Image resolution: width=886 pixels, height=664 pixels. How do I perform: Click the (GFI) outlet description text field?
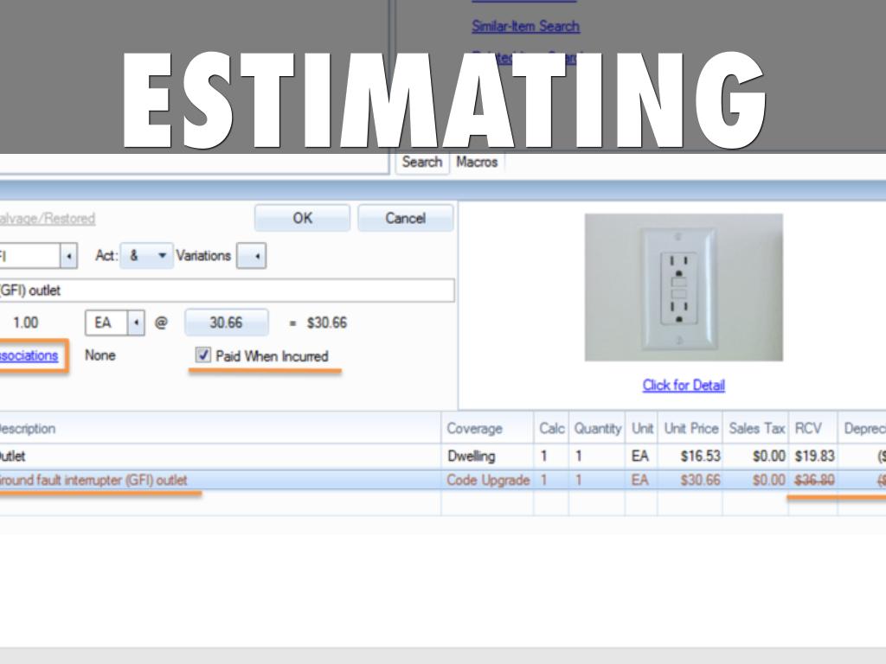225,290
